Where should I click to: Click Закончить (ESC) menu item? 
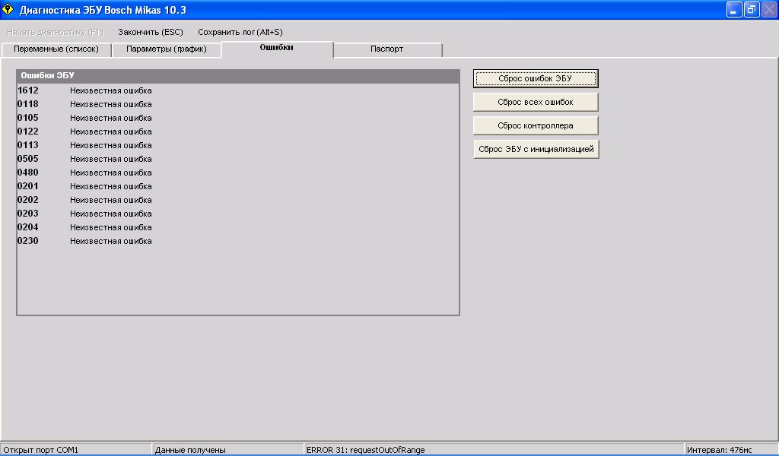(x=151, y=32)
